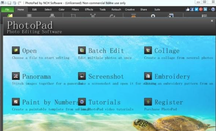Click the Screenshot heading
Screen dimensions: 216x131
tap(106, 77)
